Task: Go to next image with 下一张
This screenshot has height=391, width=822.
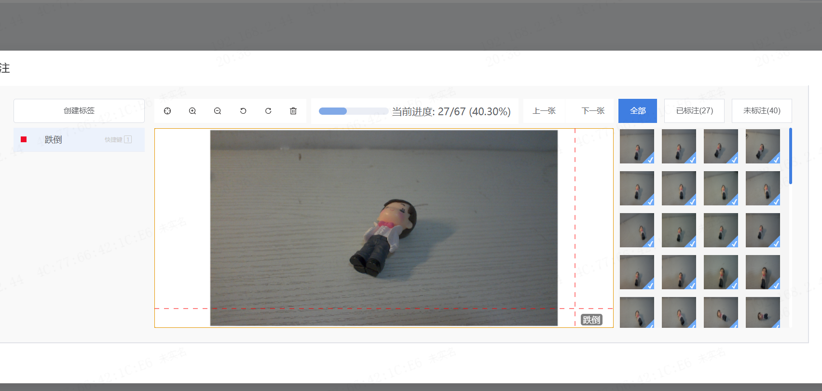Action: point(593,111)
